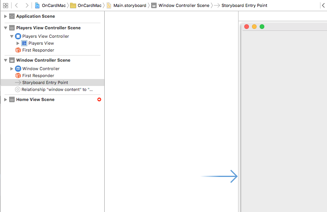
Task: Click the red error indicator beside Home View Scene
Action: click(x=99, y=99)
